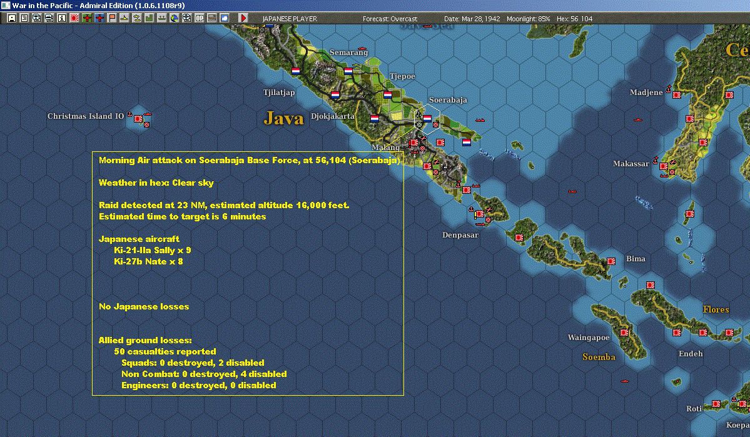Click the 'Hex: 56 104' status text
The image size is (750, 437).
coord(574,19)
